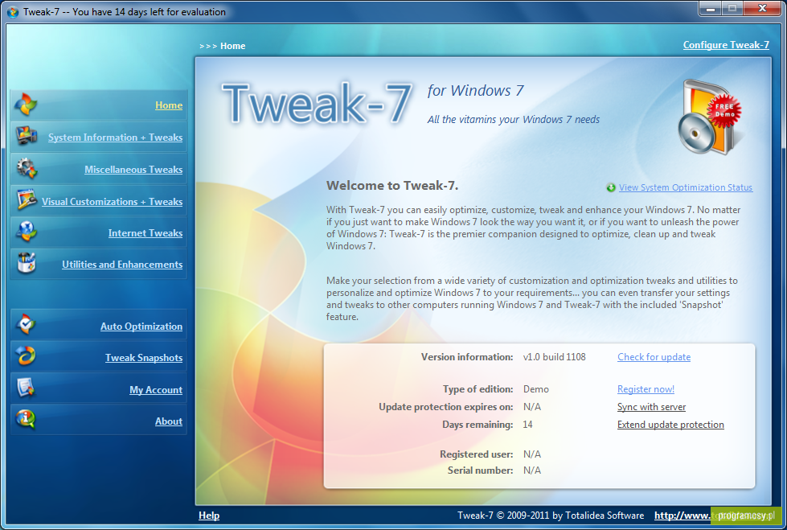Click the Free Demo software box image
787x530 pixels.
tap(710, 117)
